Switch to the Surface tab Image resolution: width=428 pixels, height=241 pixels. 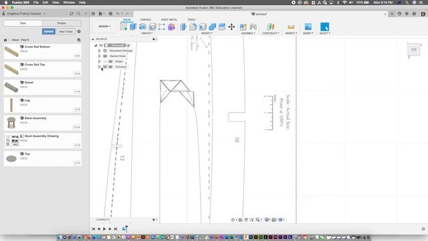coord(146,19)
